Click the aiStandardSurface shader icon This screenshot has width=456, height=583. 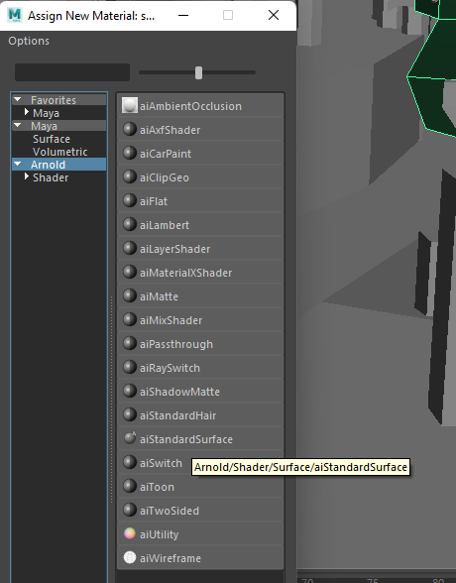point(129,438)
